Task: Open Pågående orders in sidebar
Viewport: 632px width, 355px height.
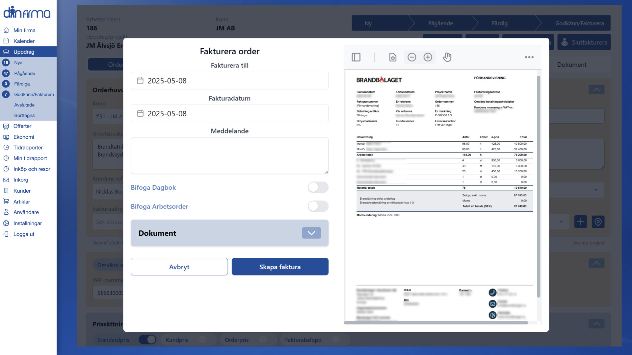Action: coord(25,73)
